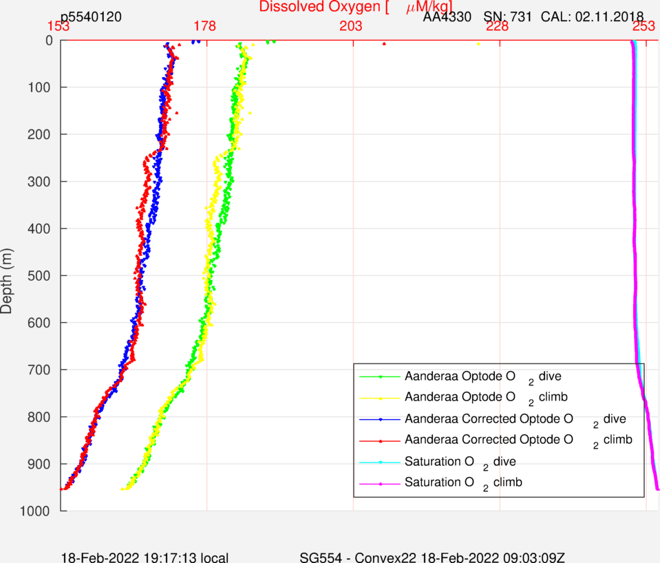This screenshot has width=660, height=563.
Task: Click the p5540120 plot identifier text
Action: tap(92, 17)
